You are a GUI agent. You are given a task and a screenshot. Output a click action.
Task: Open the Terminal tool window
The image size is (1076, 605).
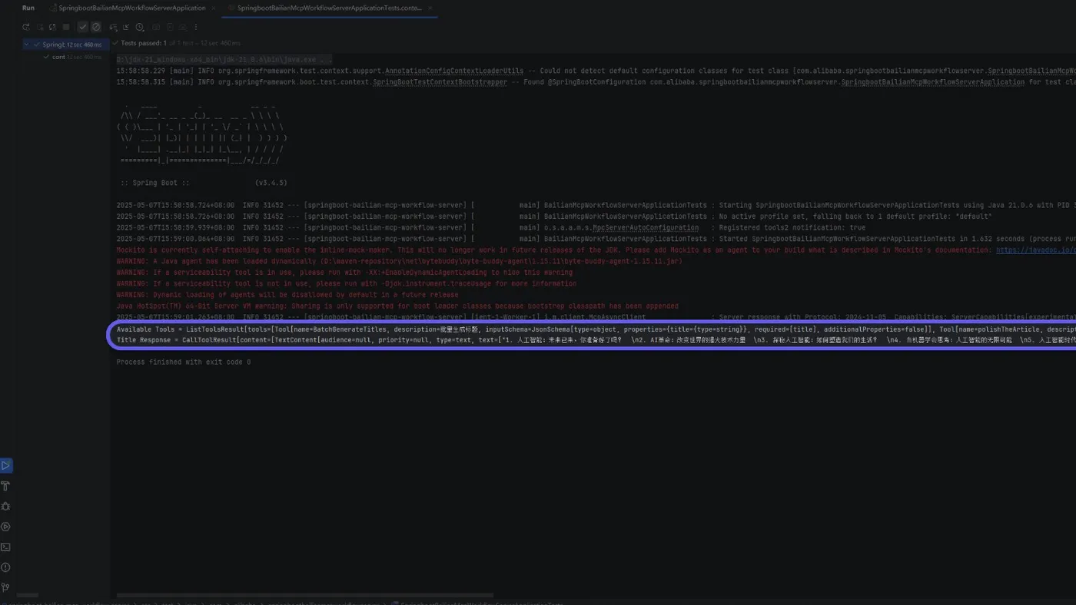point(6,547)
